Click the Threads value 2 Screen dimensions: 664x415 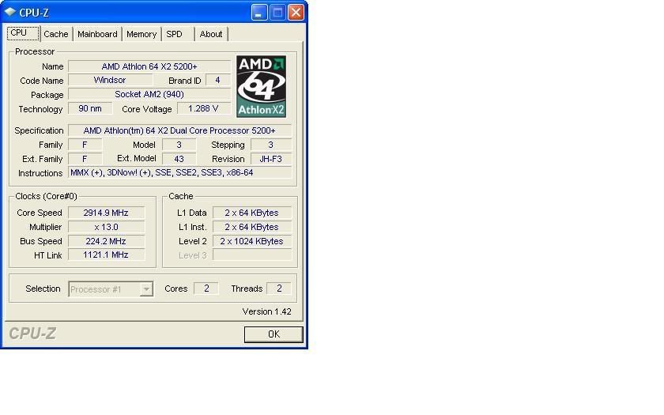[278, 289]
